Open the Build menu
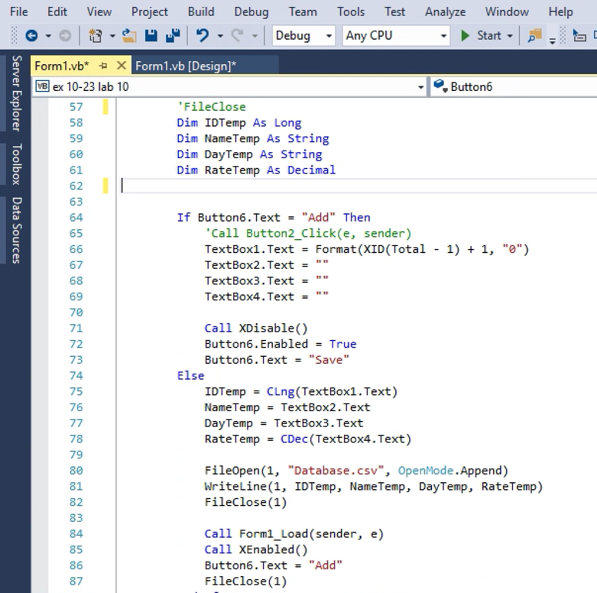597x593 pixels. 201,12
